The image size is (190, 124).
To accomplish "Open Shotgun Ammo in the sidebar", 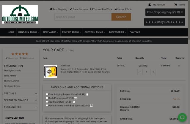I will [x=12, y=86].
